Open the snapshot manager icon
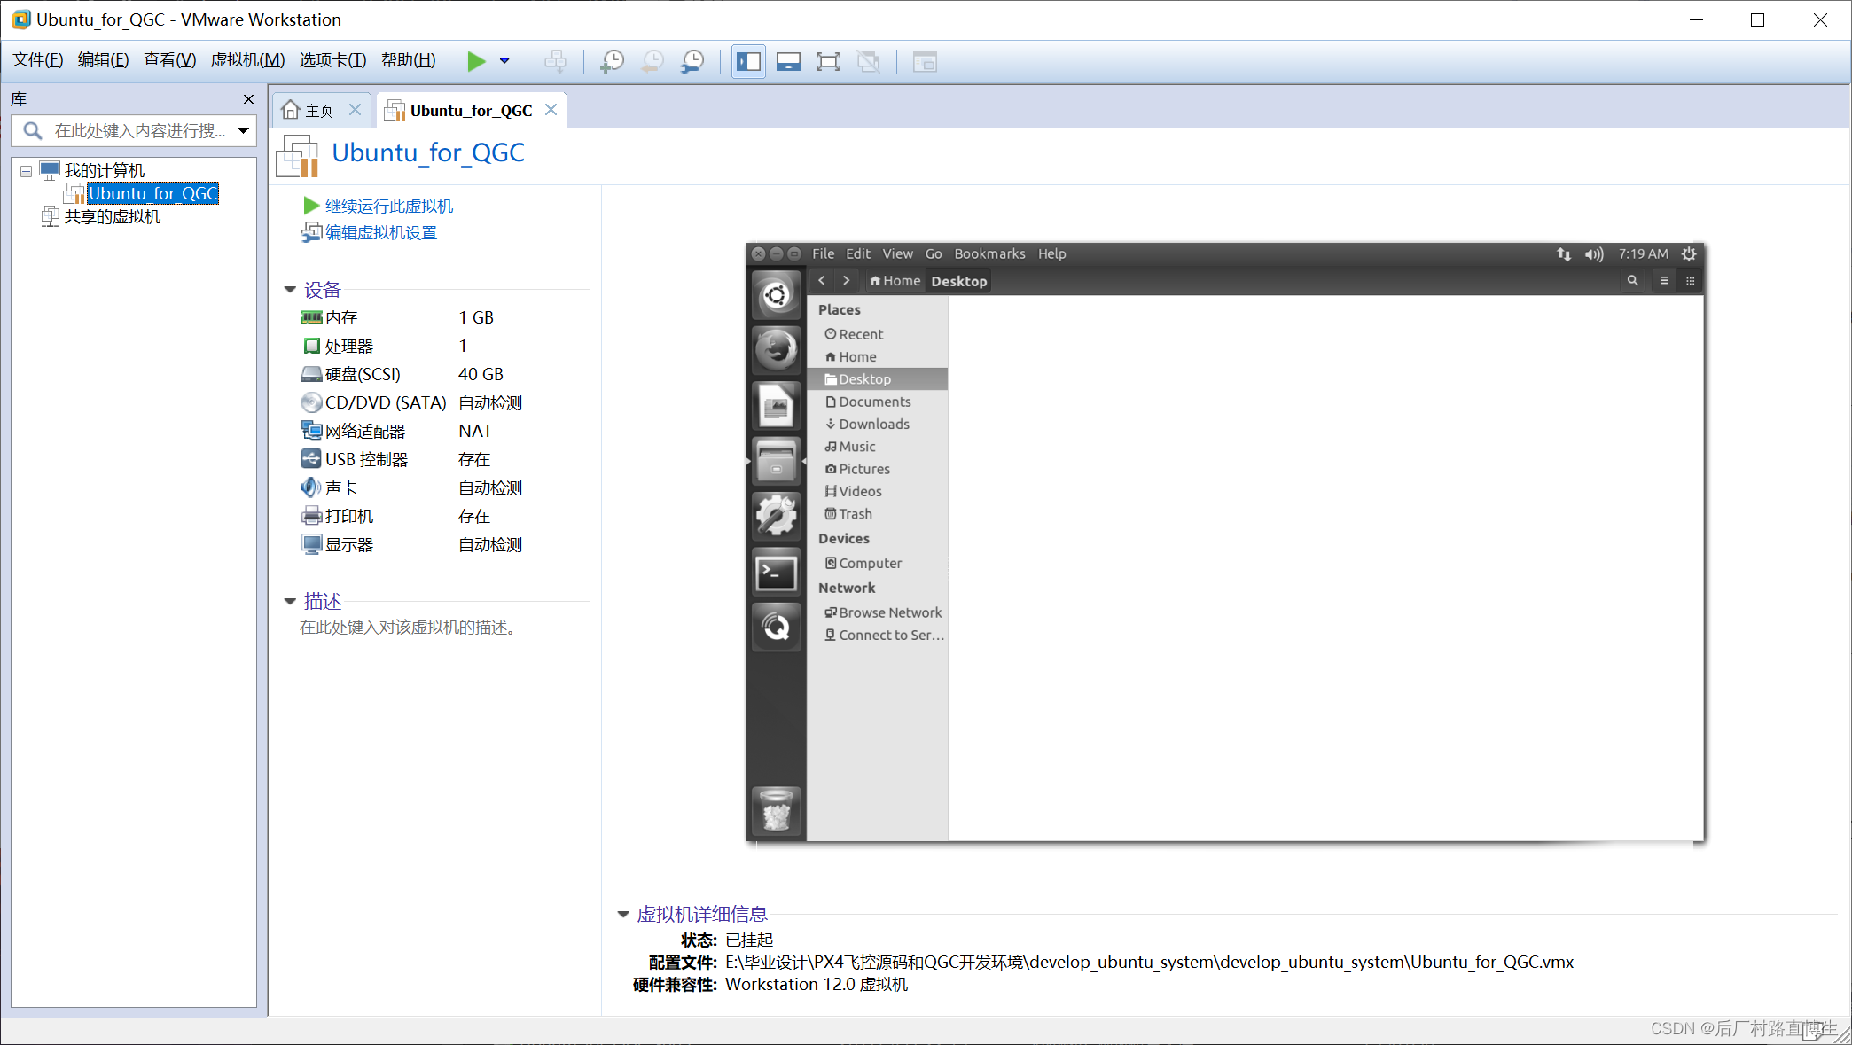This screenshot has height=1045, width=1852. tap(692, 61)
